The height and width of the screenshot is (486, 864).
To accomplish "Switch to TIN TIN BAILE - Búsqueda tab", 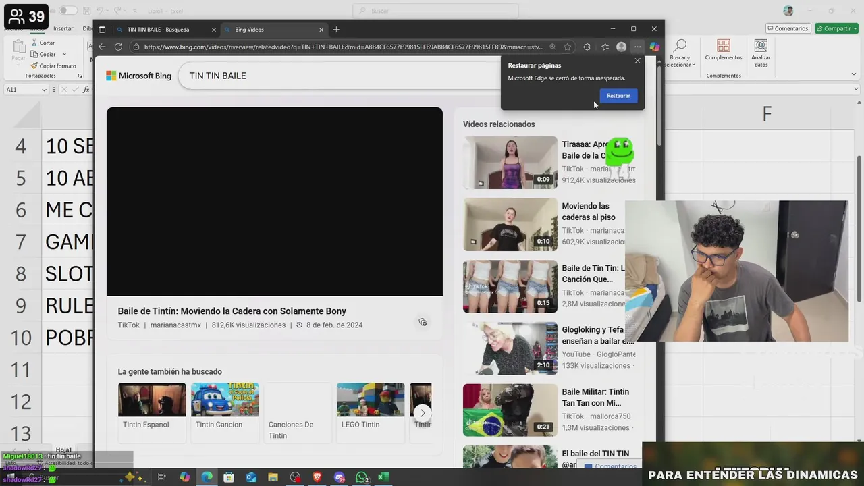I will (x=165, y=30).
